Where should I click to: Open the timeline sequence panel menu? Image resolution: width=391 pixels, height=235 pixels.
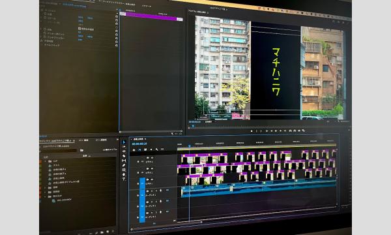tap(145, 139)
